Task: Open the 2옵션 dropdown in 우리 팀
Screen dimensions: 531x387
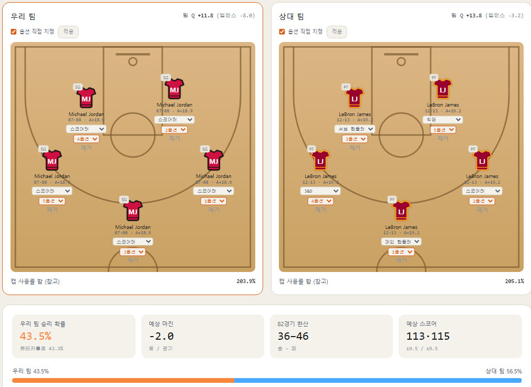Action: 174,130
